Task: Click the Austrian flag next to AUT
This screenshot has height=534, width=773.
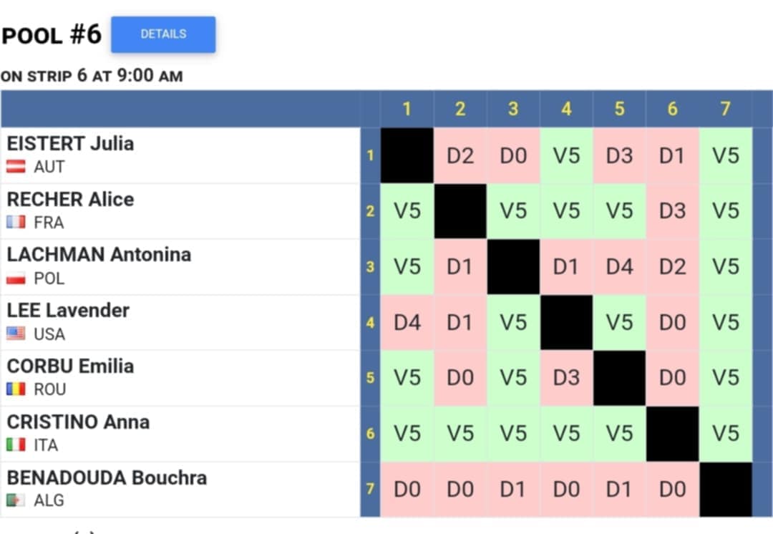Action: (x=16, y=167)
